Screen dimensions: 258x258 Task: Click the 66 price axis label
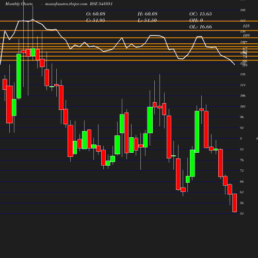coord(242,182)
